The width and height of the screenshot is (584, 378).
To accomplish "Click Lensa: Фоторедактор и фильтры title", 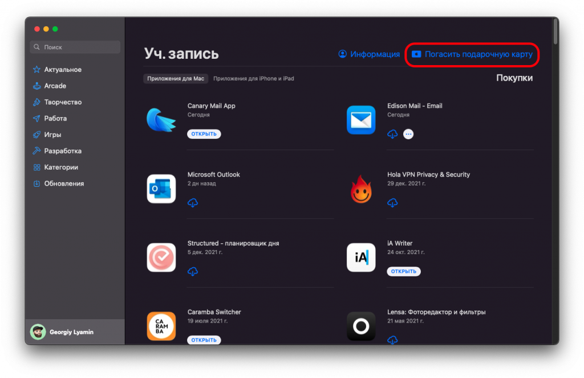I will [436, 312].
